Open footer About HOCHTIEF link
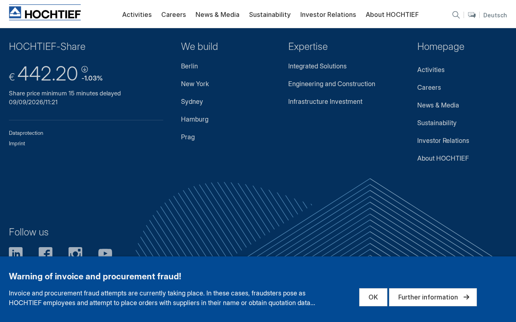516x322 pixels. (443, 159)
